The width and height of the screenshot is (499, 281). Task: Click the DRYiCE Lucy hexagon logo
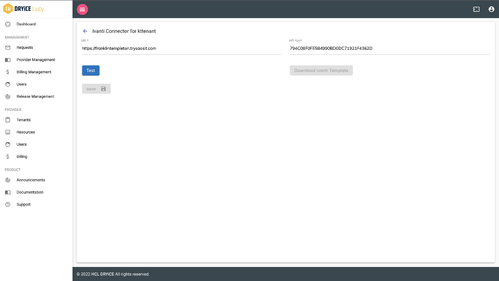tap(8, 9)
